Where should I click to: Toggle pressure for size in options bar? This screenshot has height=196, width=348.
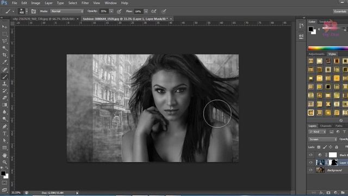(x=164, y=11)
